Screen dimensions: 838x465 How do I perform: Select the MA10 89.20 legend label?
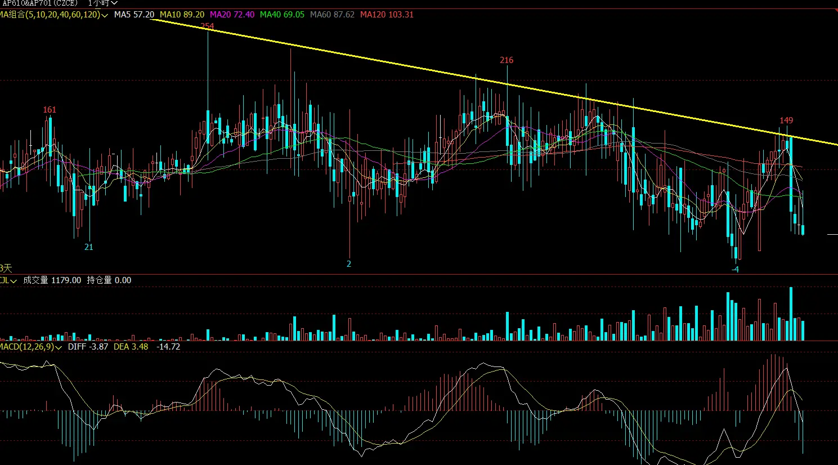182,15
